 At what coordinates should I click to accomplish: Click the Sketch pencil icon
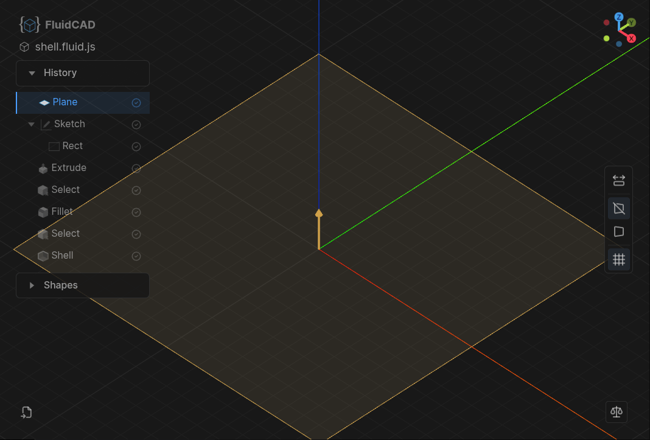pyautogui.click(x=46, y=124)
